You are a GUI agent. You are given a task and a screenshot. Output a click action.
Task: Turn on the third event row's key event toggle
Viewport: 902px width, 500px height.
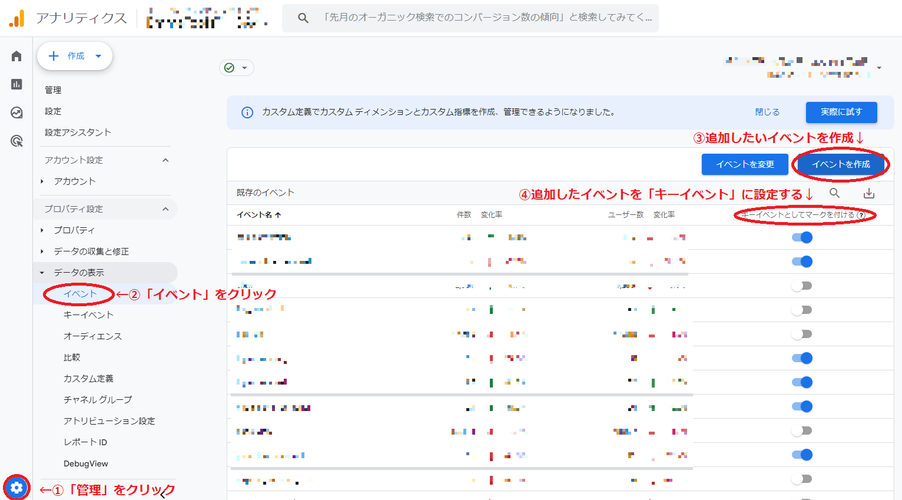tap(802, 286)
